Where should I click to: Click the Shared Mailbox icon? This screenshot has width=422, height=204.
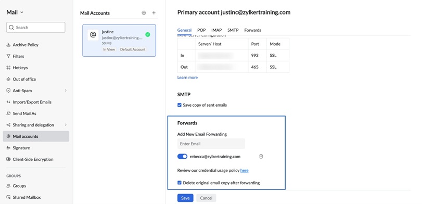8,197
